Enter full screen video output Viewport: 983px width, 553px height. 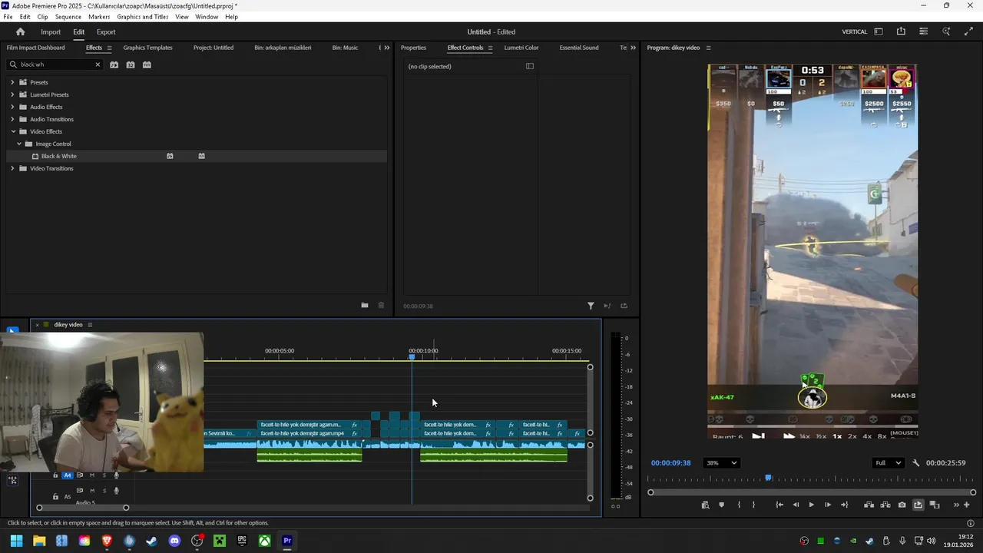(968, 31)
